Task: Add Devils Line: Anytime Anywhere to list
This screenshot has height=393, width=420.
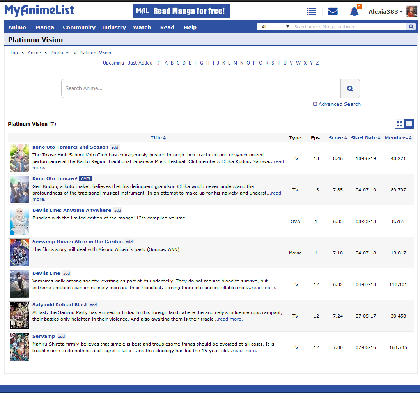Action: pos(118,211)
